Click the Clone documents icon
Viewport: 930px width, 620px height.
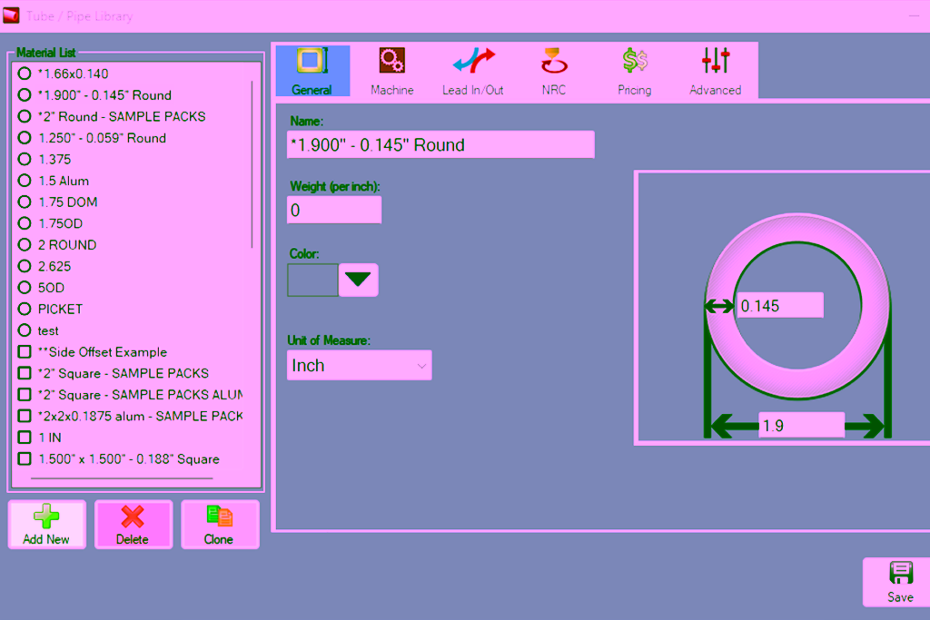tap(219, 517)
